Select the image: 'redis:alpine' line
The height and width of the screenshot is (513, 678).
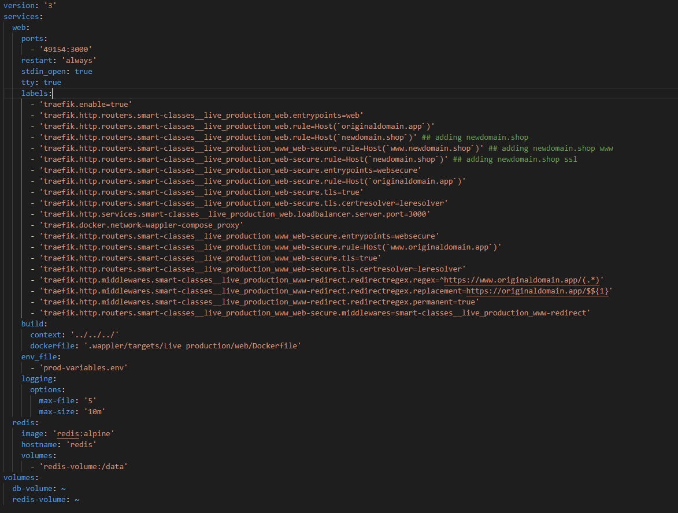pyautogui.click(x=68, y=434)
